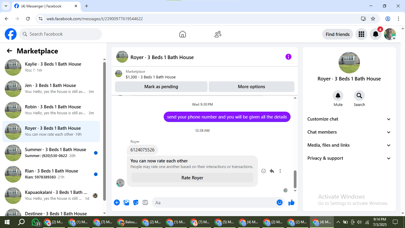405x228 pixels.
Task: Choose a GIF icon
Action: pyautogui.click(x=145, y=202)
